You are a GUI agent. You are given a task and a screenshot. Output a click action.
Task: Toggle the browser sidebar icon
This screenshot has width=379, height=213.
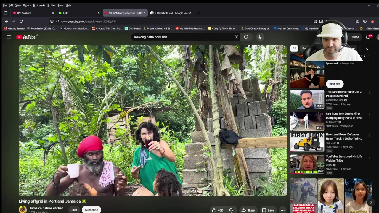[357, 21]
